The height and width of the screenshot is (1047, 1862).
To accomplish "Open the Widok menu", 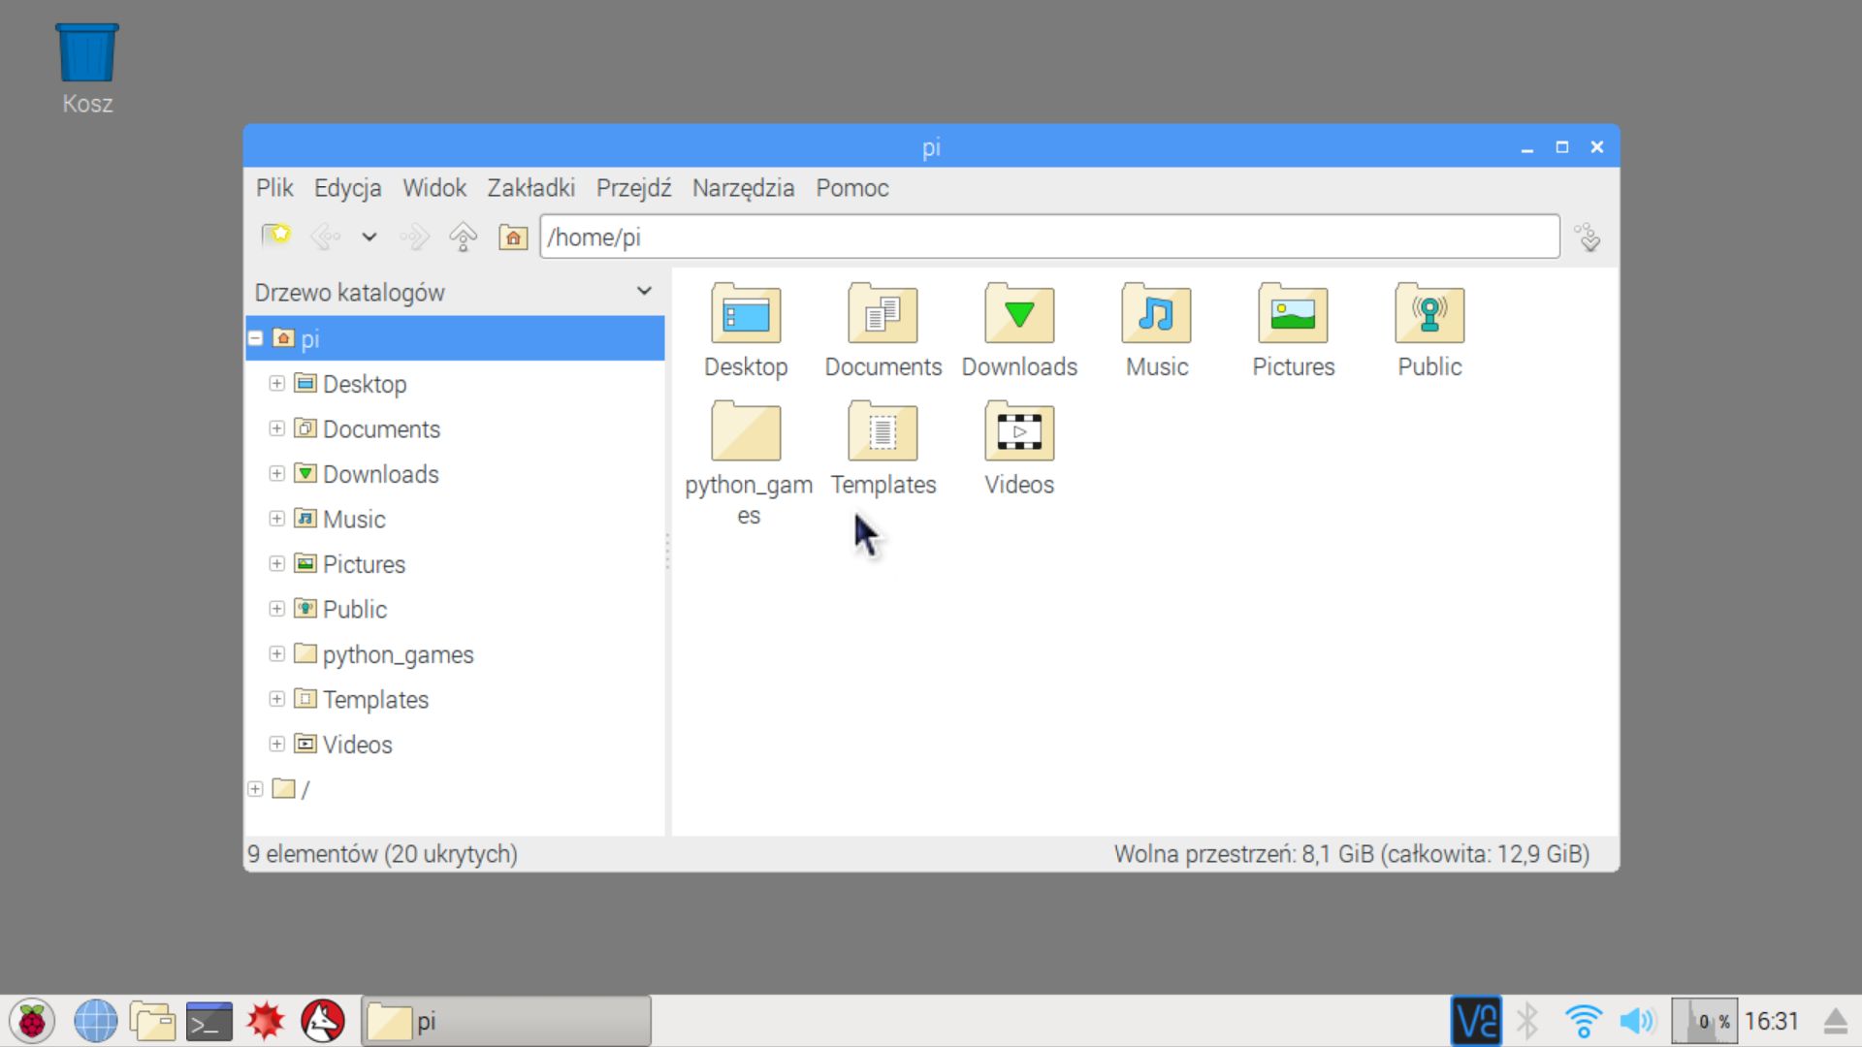I will tap(433, 188).
